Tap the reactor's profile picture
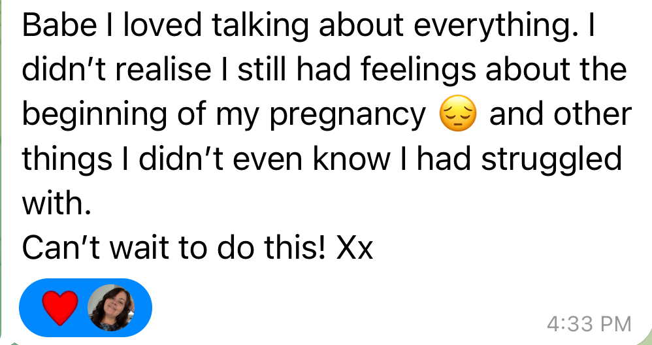The width and height of the screenshot is (652, 345). (x=111, y=308)
